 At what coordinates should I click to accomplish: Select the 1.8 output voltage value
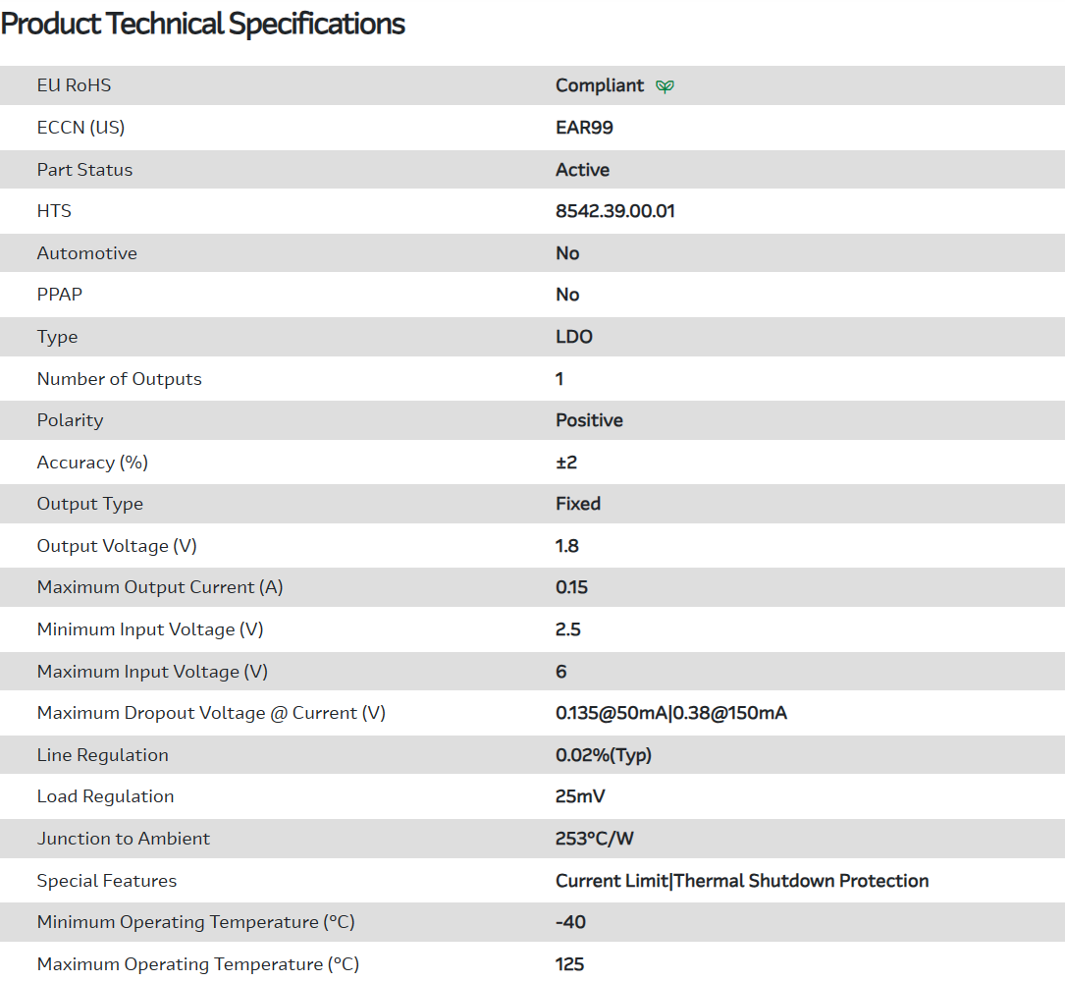[x=567, y=546]
